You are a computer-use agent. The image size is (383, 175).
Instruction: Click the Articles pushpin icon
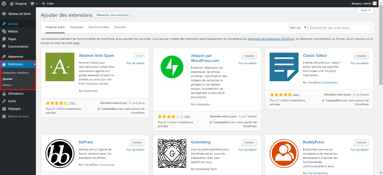[4, 24]
